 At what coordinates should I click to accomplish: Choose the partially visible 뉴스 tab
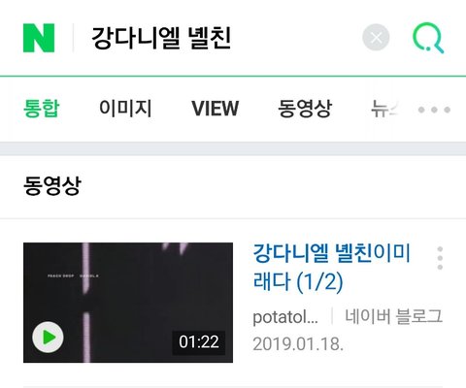pos(384,108)
